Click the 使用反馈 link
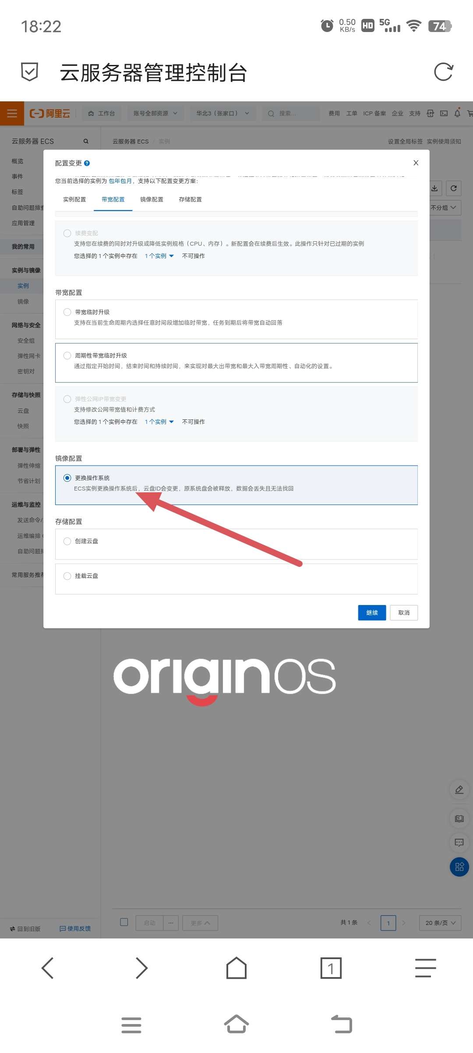This screenshot has width=473, height=1053. [x=75, y=928]
